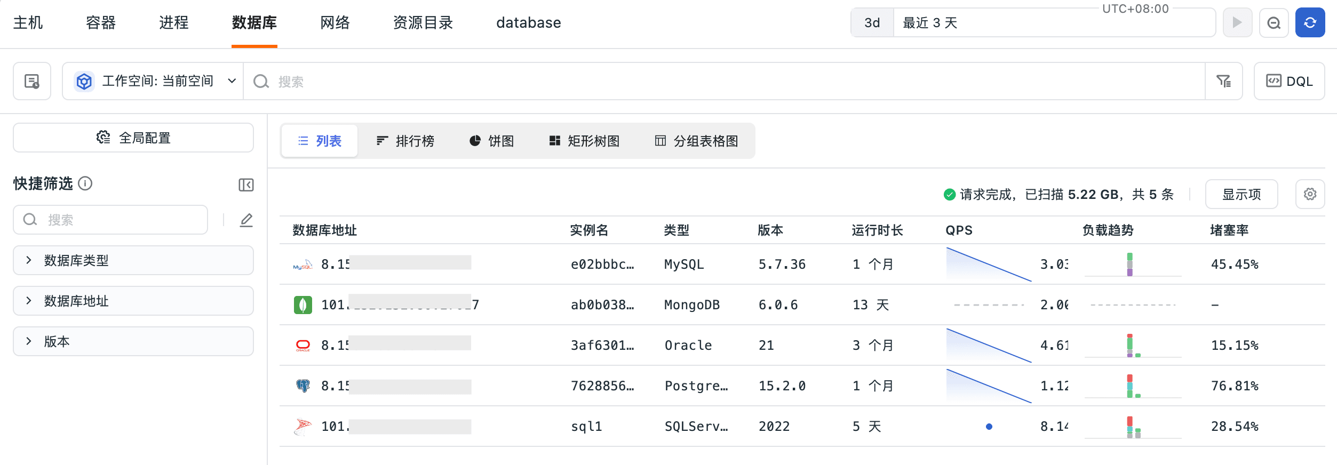This screenshot has width=1337, height=465.
Task: Switch to the 饼图 view
Action: click(491, 141)
